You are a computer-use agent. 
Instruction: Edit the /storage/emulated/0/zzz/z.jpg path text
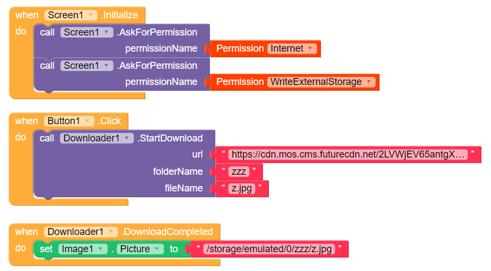(268, 249)
